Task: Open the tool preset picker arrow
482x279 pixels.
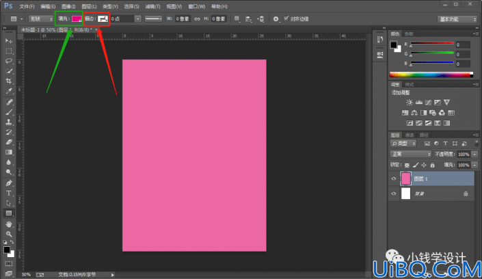Action: (21, 19)
